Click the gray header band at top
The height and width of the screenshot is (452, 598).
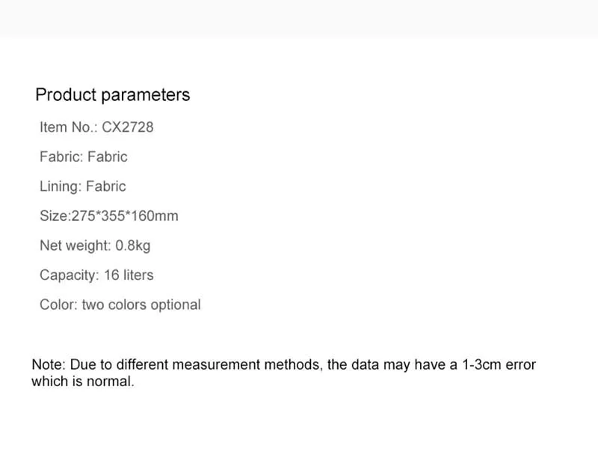coord(299,19)
